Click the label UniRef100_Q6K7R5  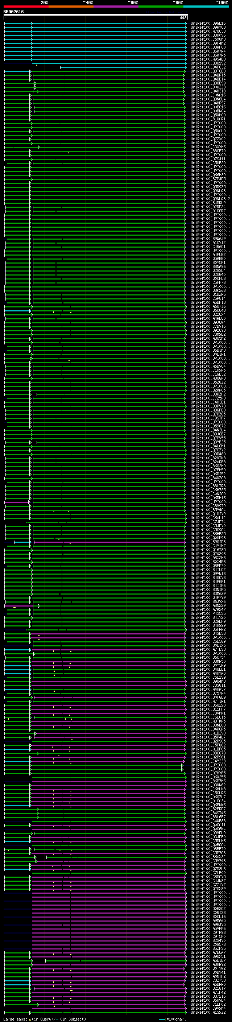point(208,55)
